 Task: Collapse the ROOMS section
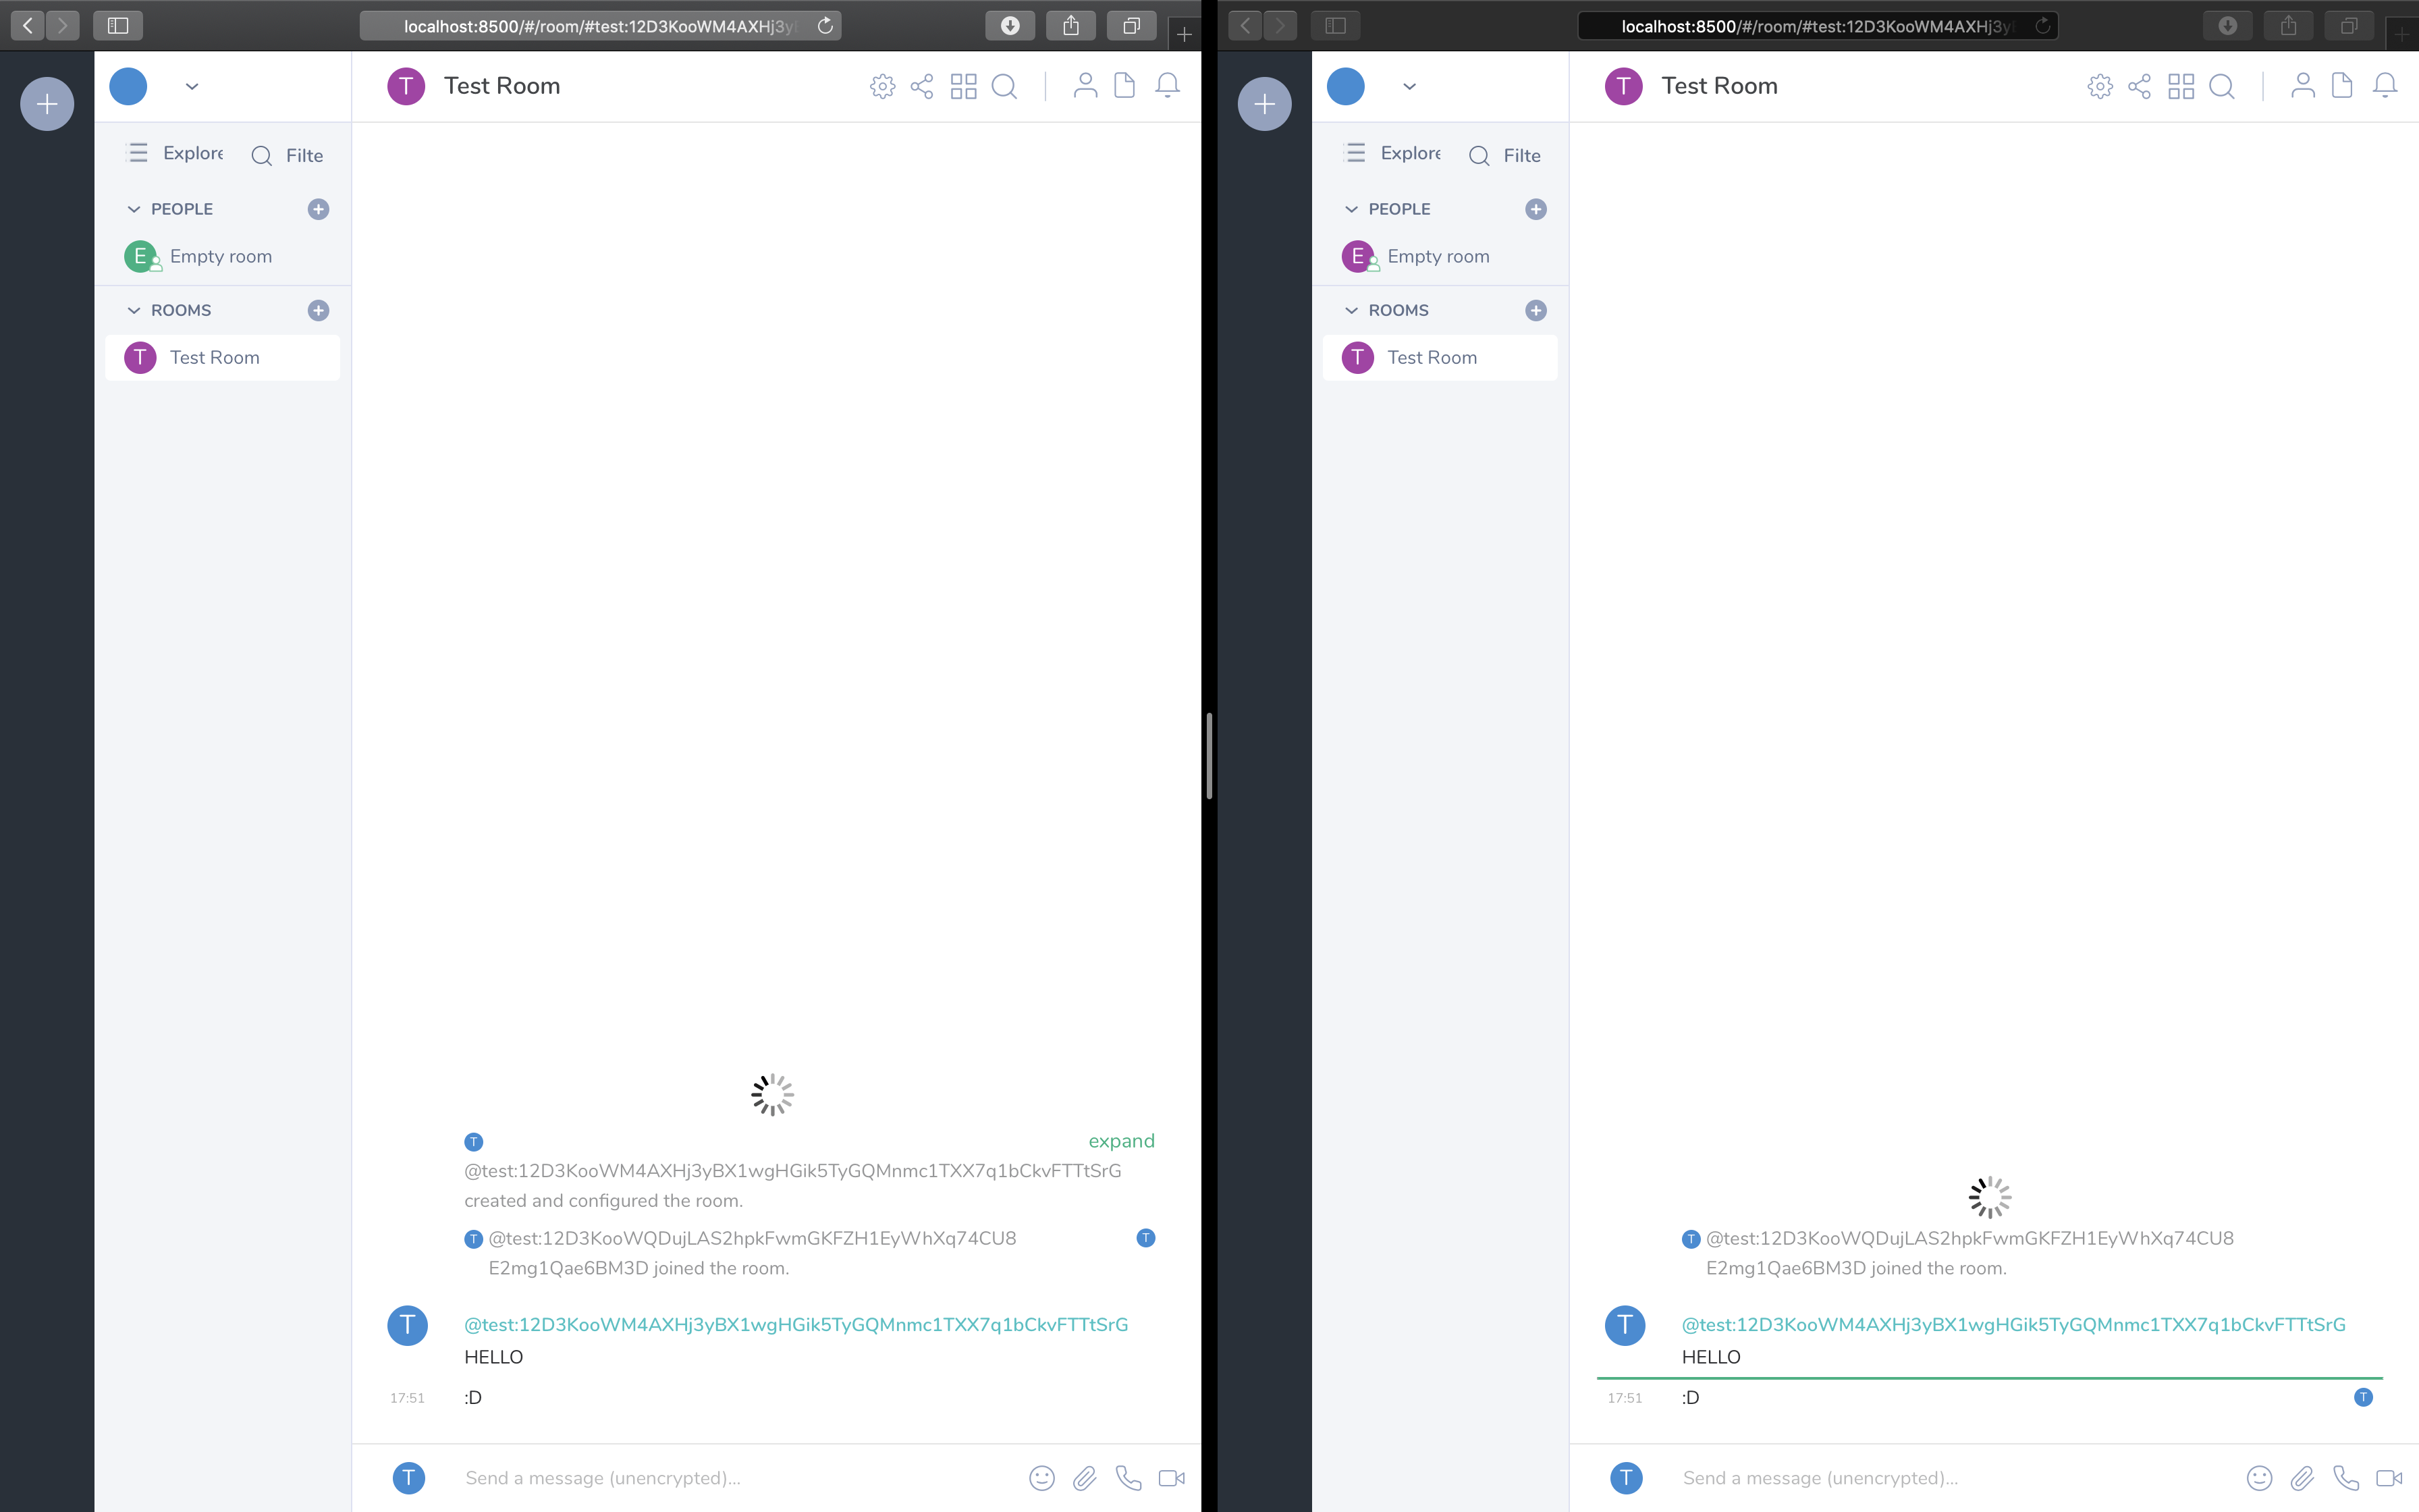(x=134, y=310)
